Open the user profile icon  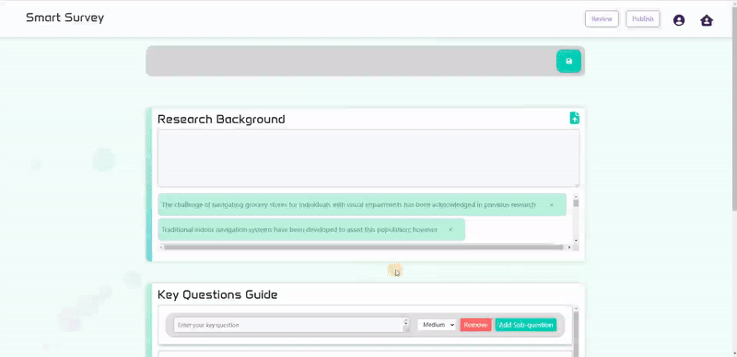pos(679,20)
